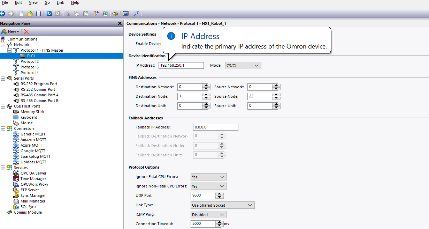Image resolution: width=429 pixels, height=229 pixels.
Task: Click the Fallback IP Address field
Action: click(x=216, y=127)
